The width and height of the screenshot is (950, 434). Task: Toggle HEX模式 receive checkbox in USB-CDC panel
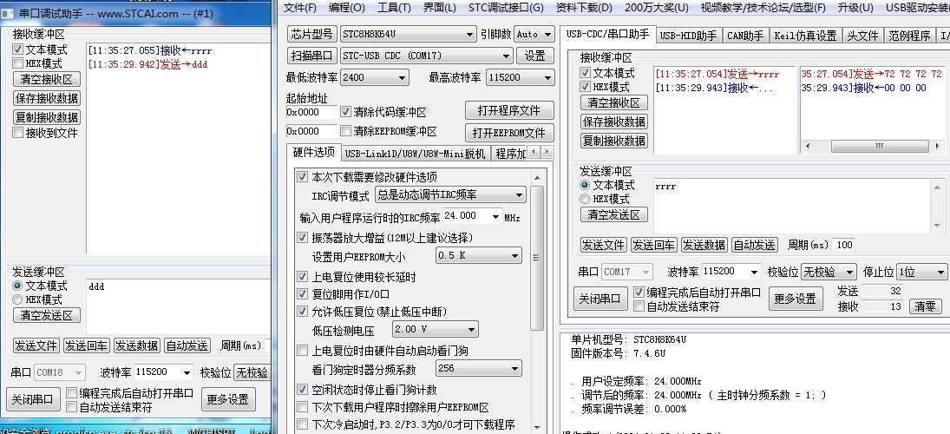coord(585,87)
